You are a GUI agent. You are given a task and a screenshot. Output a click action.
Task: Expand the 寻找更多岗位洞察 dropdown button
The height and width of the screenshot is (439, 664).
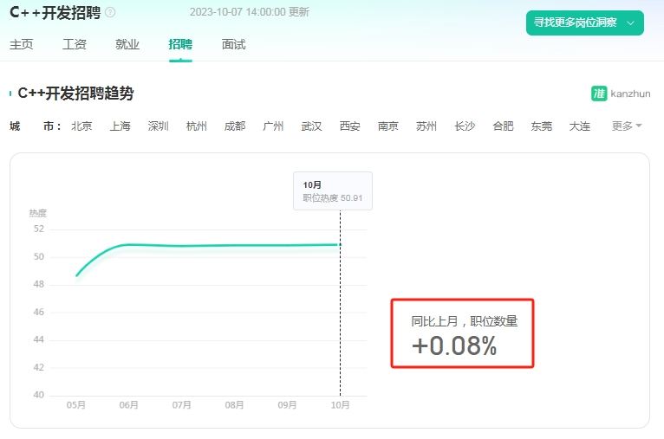click(x=585, y=23)
